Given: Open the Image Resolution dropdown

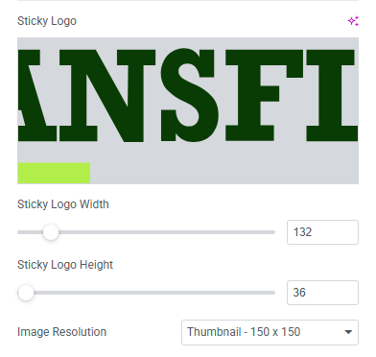Looking at the screenshot, I should (x=270, y=332).
